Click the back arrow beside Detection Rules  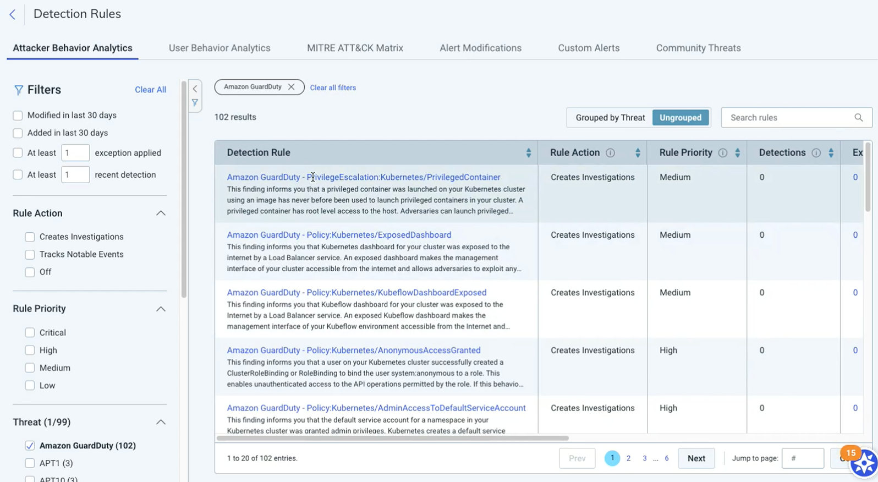point(12,14)
